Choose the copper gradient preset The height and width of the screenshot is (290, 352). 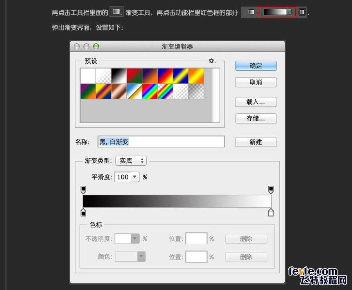[119, 91]
